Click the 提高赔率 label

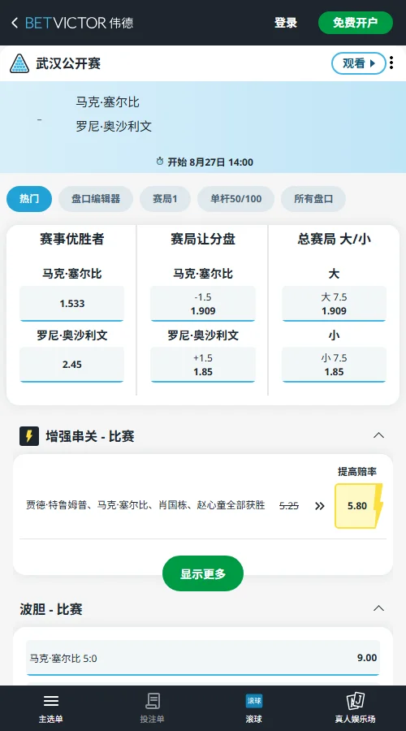[357, 472]
